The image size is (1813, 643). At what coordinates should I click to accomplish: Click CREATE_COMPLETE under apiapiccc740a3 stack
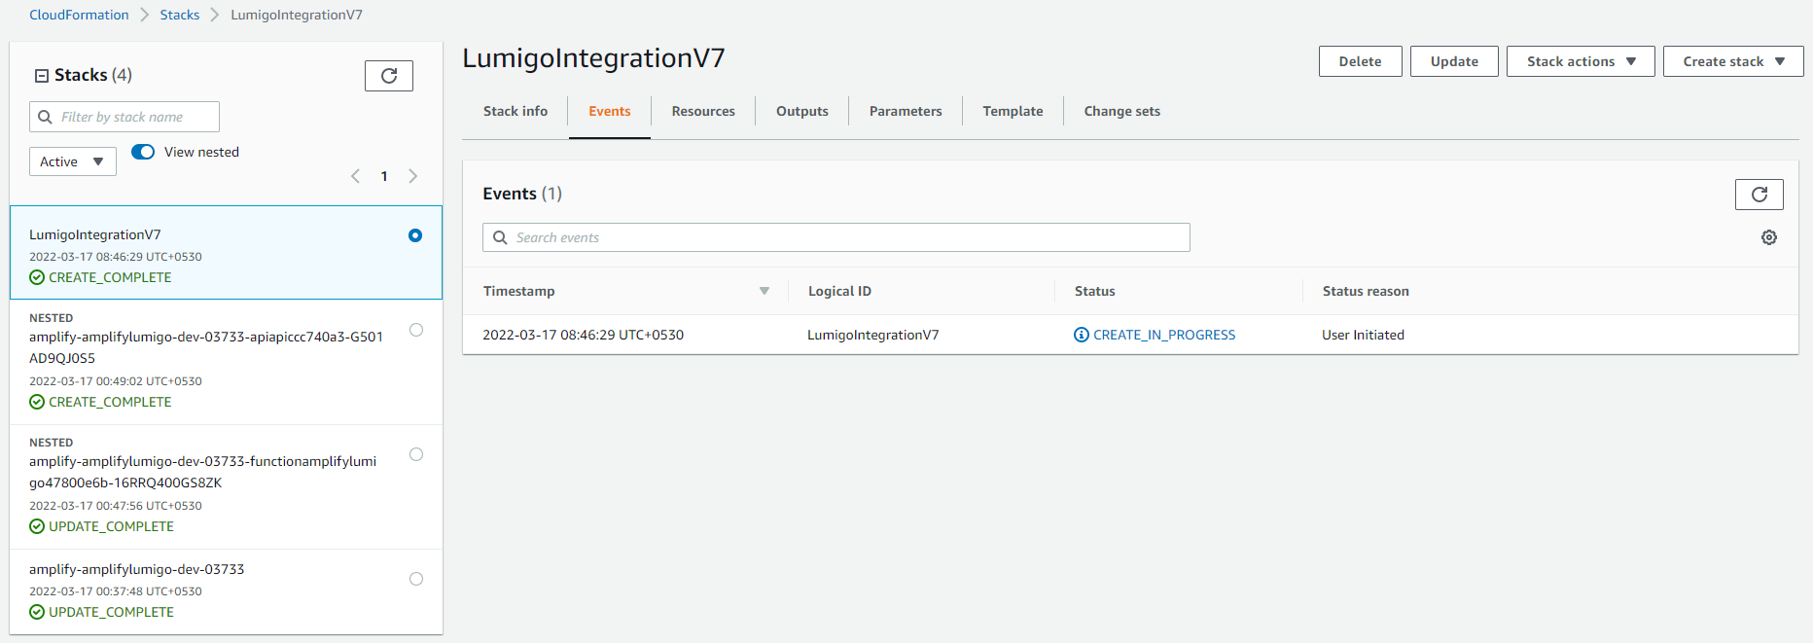[x=110, y=402]
